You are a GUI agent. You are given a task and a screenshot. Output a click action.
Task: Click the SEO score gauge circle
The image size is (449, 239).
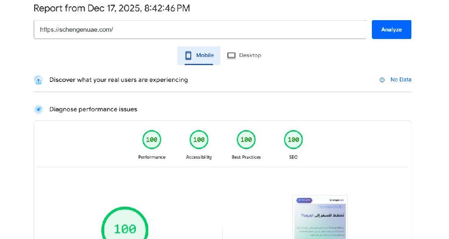(293, 140)
